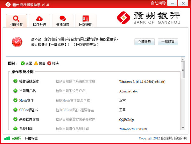The width and height of the screenshot is (191, 144).
Task: Select the 网银使用 tab
Action: (86, 21)
